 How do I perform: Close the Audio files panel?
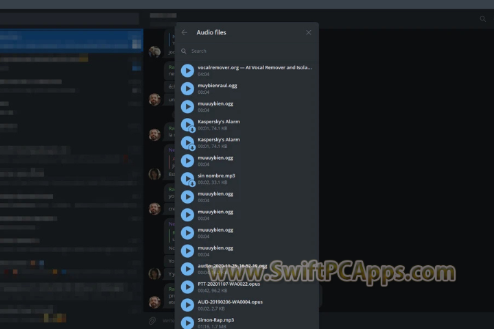click(x=309, y=32)
